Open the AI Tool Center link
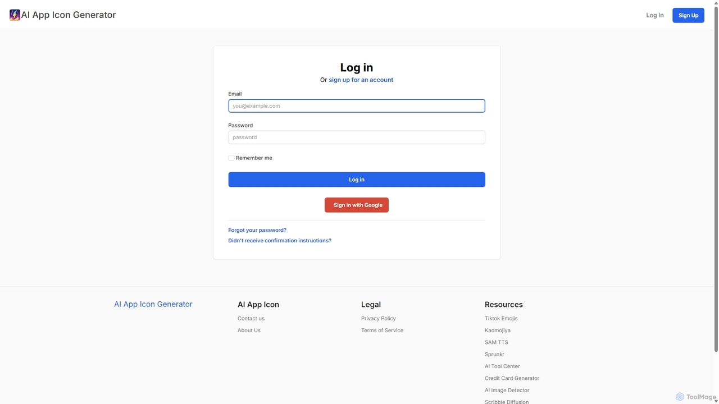The width and height of the screenshot is (719, 404). pos(502,366)
